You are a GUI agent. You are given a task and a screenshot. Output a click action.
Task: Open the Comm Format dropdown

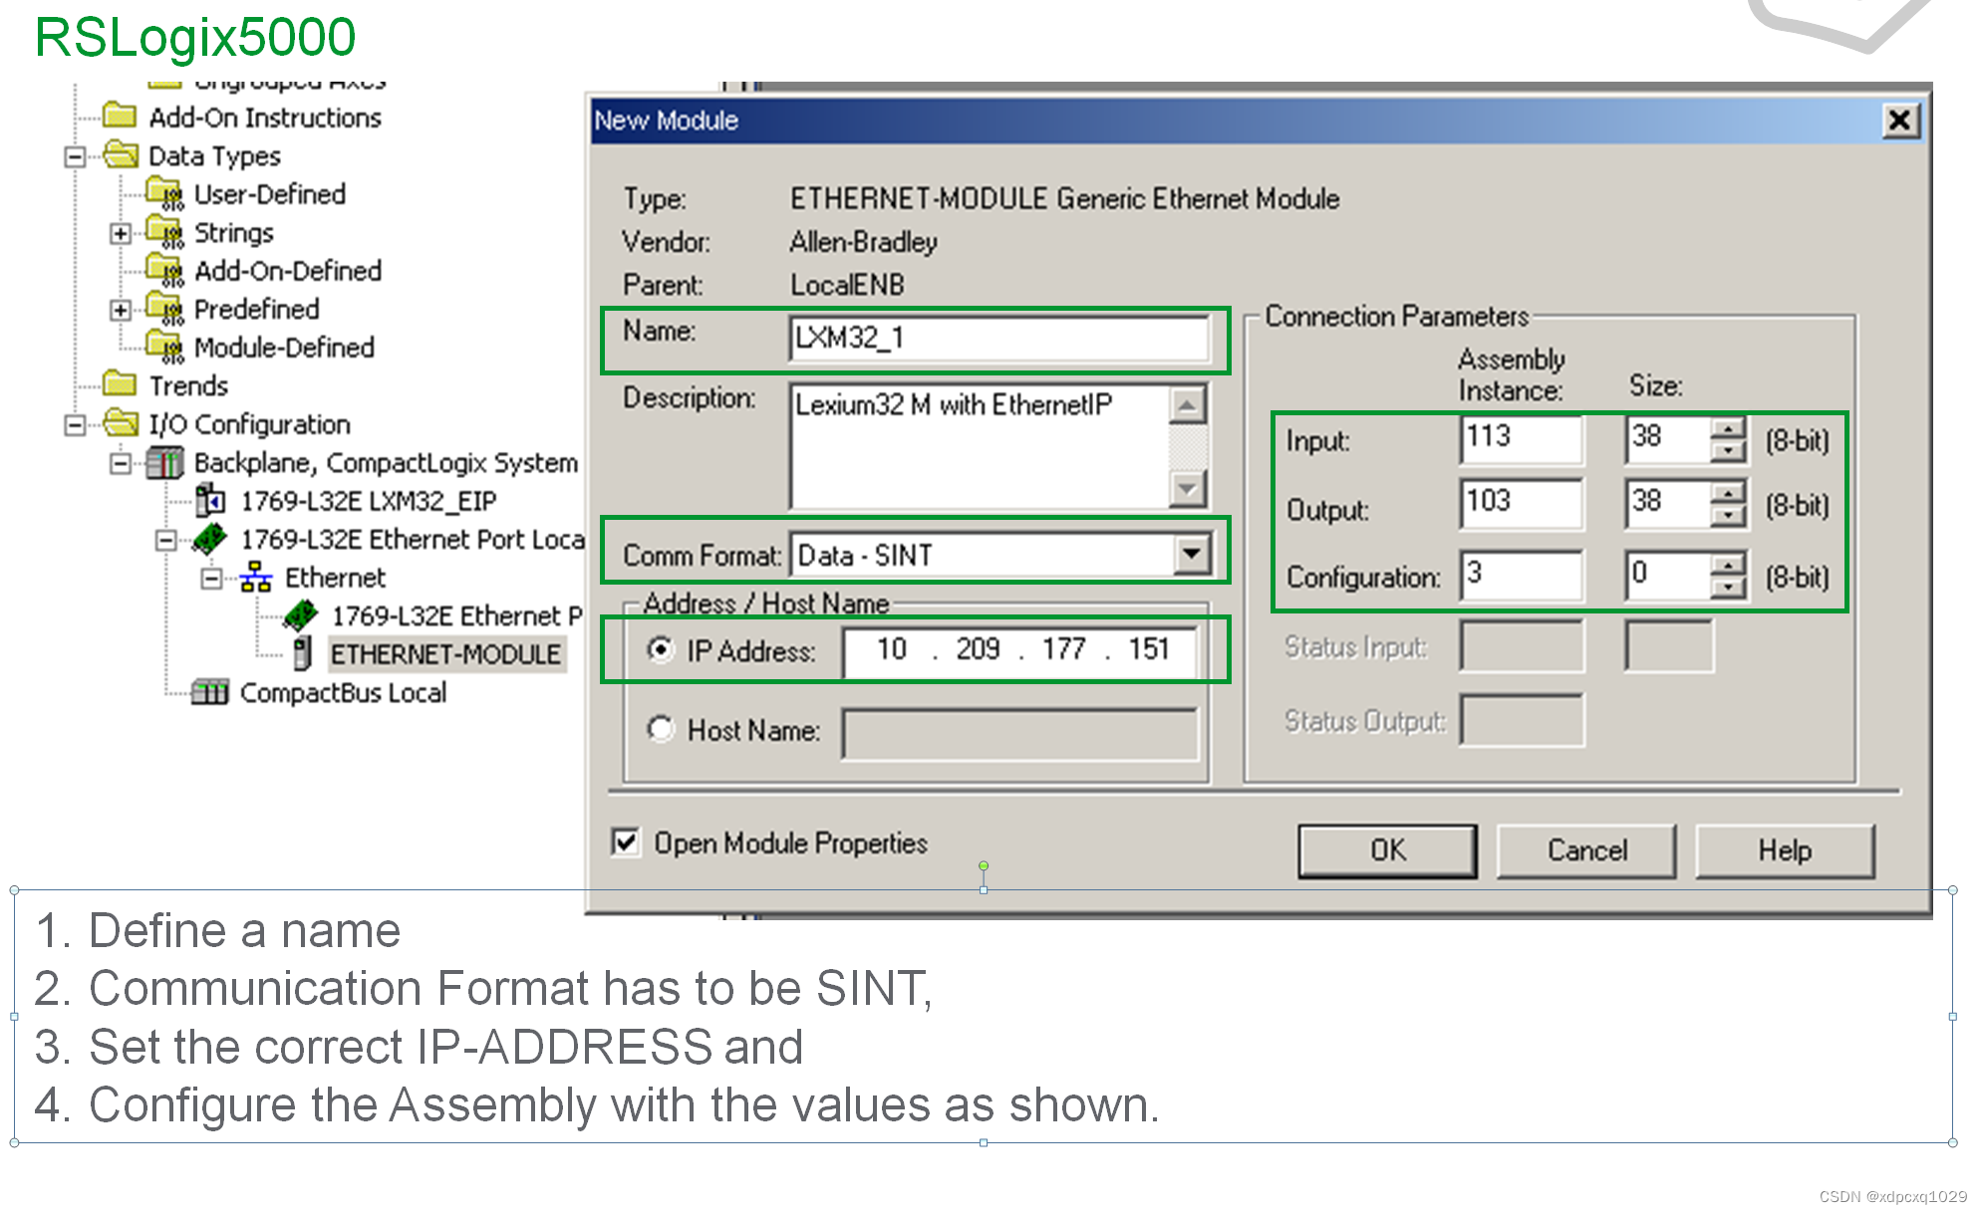click(x=1191, y=555)
